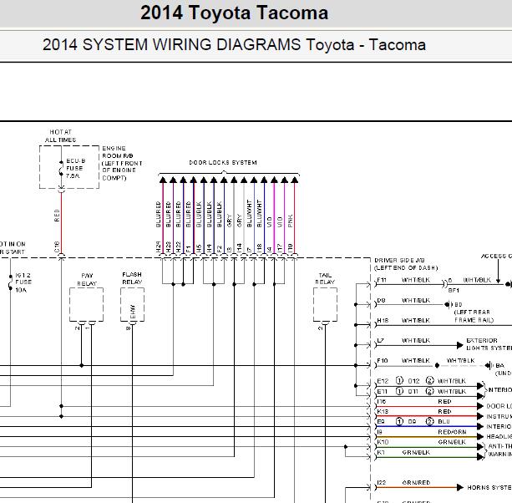Click the 'RED/ORN' wire color label

point(452,432)
